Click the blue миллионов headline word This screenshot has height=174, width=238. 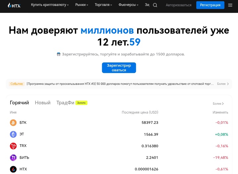(107, 30)
